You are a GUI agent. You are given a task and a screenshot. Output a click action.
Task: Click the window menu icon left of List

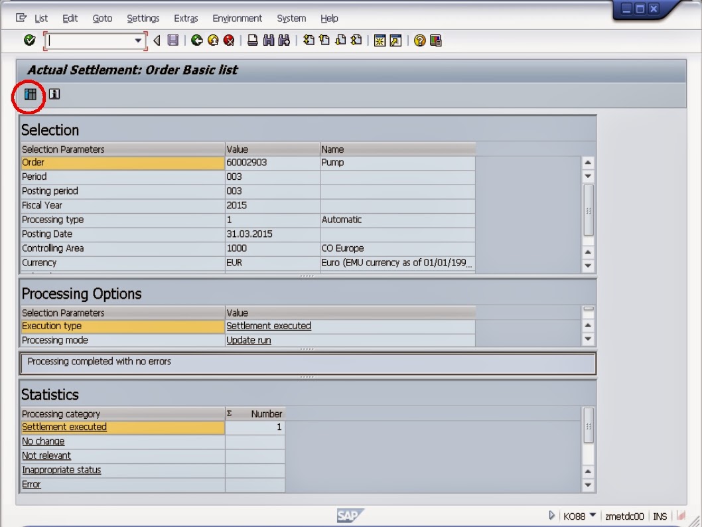pyautogui.click(x=21, y=17)
